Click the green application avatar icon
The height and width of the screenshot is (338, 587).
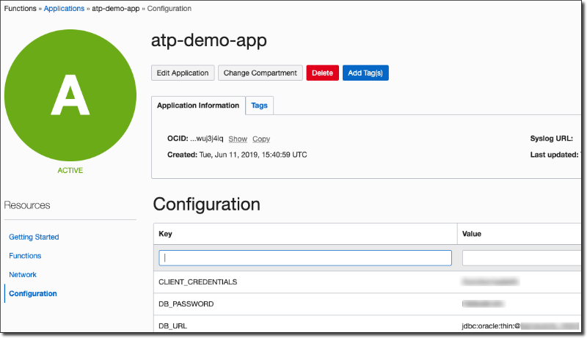[x=70, y=95]
